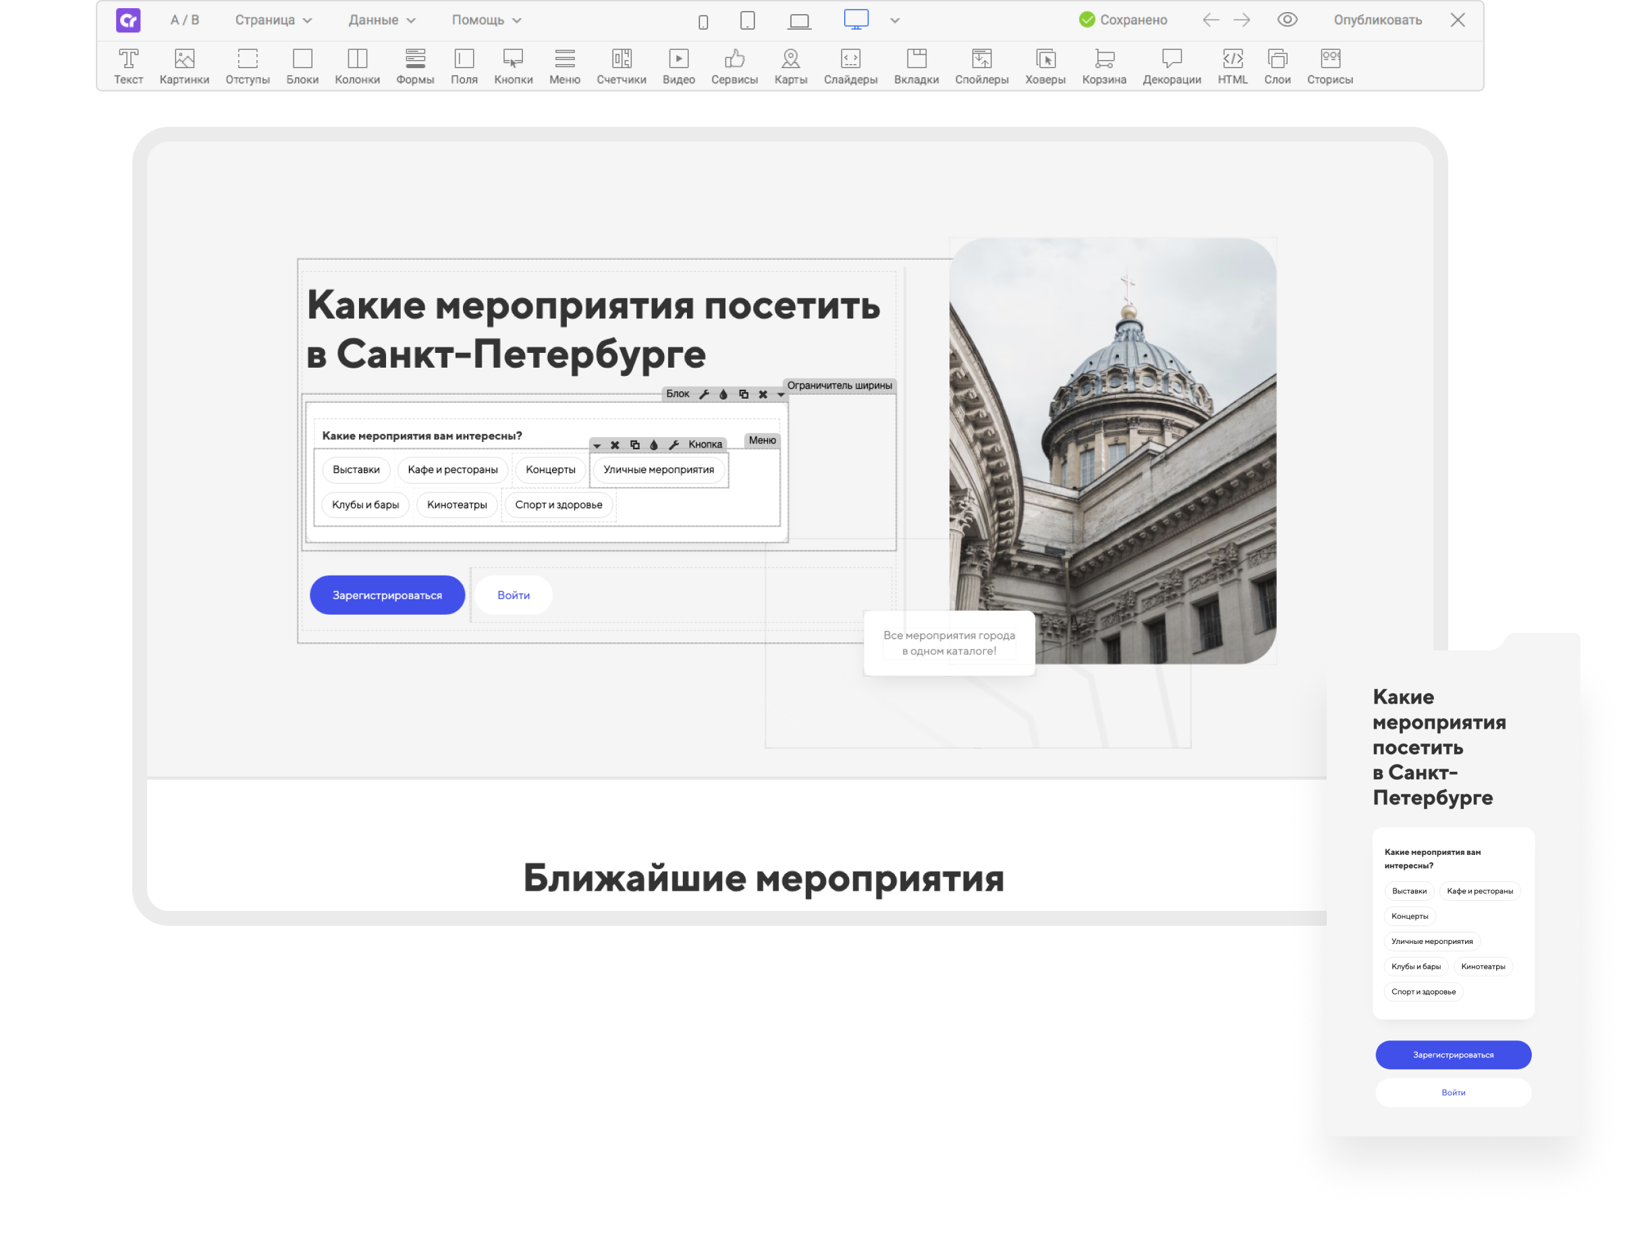Viewport: 1625px width, 1255px height.
Task: Click the Блок wrench settings icon
Action: (704, 394)
